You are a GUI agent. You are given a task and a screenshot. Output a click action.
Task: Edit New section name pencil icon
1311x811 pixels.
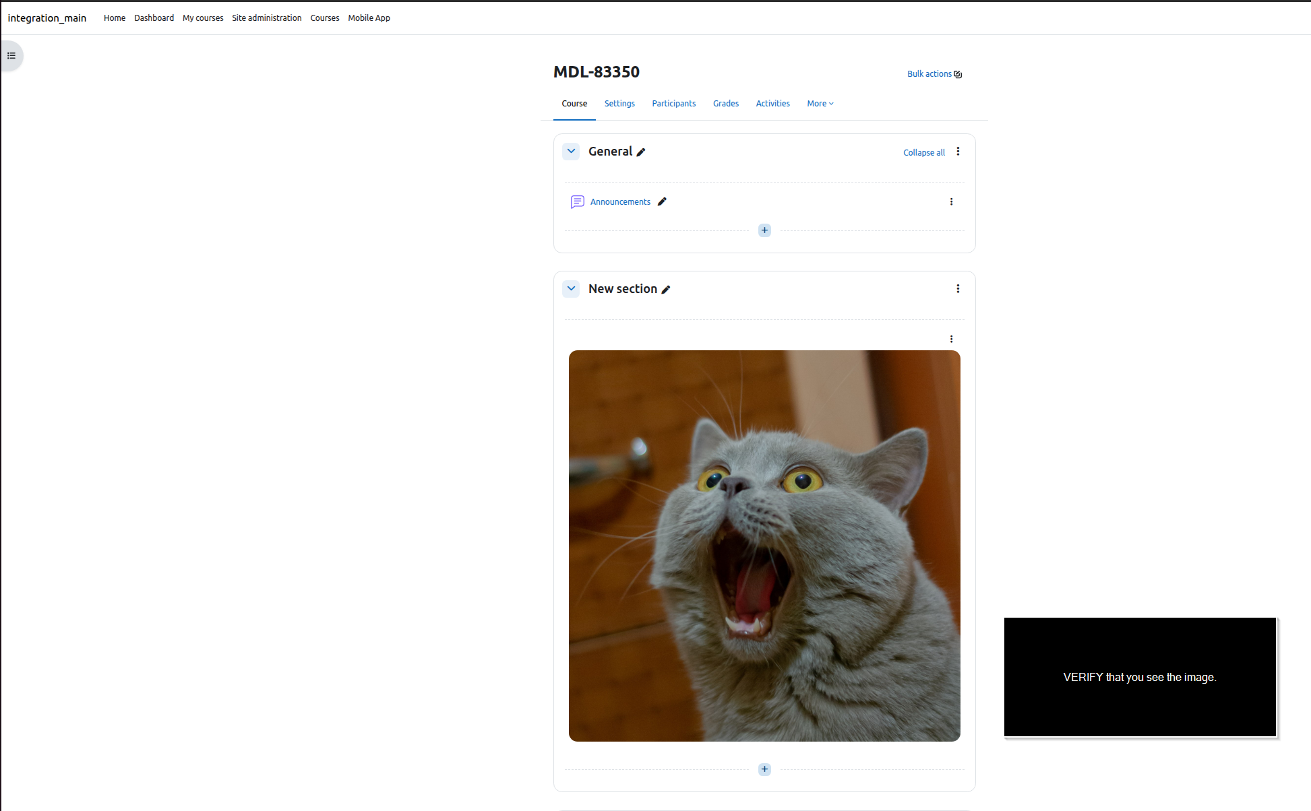(x=666, y=290)
